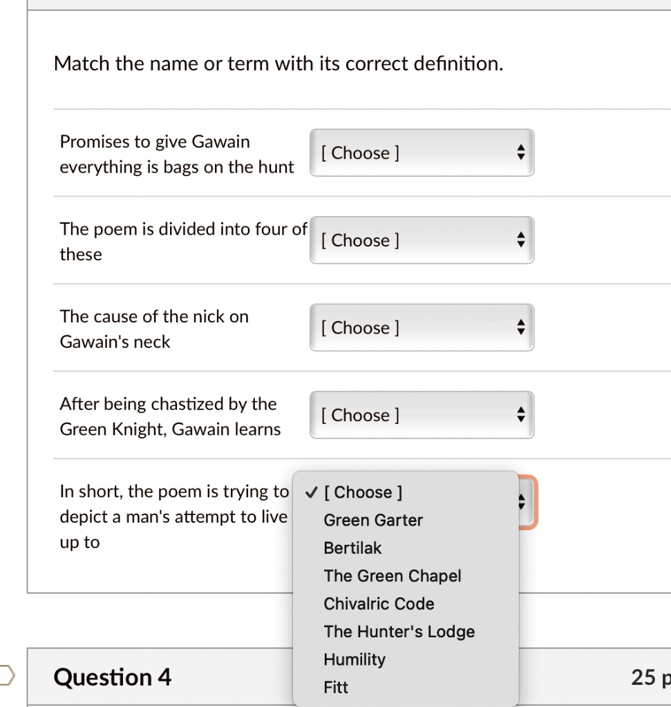Click the stepper arrows on the third Choose box
The height and width of the screenshot is (707, 671).
(x=522, y=327)
